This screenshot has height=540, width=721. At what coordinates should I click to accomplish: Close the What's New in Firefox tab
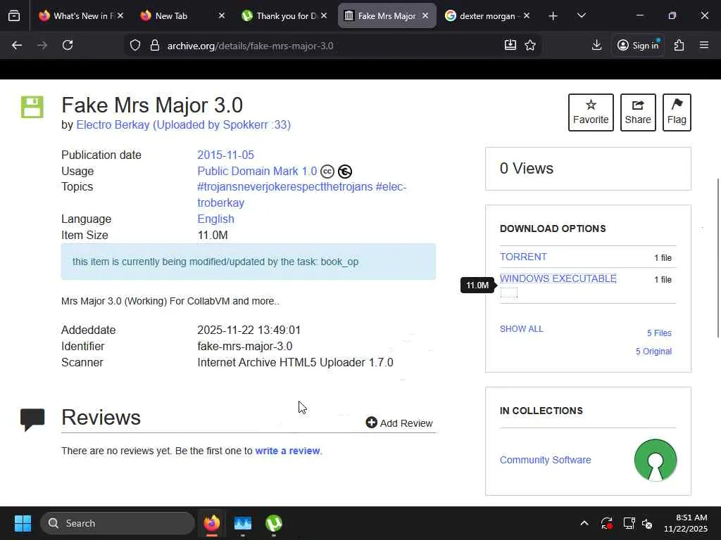(120, 16)
